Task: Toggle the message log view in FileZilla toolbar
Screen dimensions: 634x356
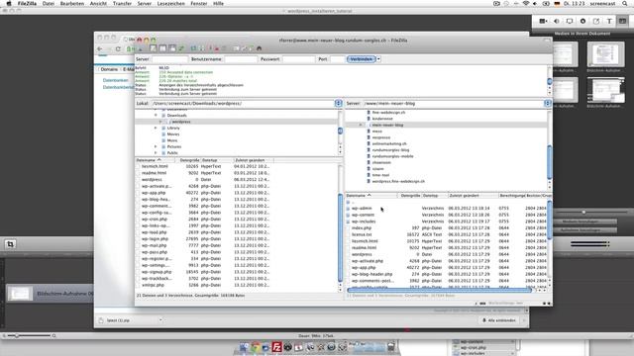Action: click(x=154, y=48)
